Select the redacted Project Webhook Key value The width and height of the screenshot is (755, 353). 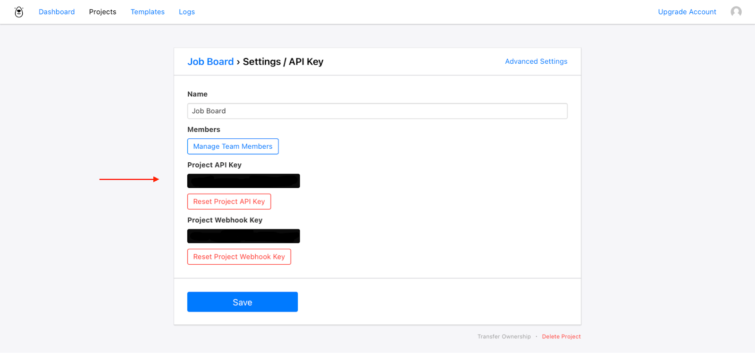243,236
